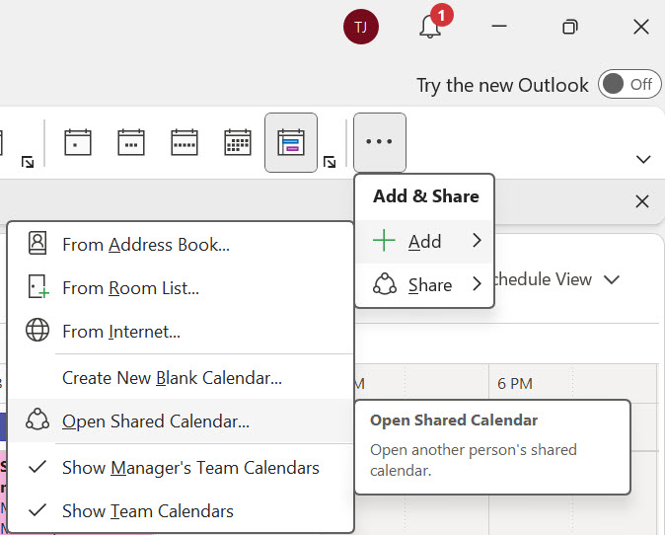Click the Try the new Outlook text
This screenshot has height=535, width=665.
(502, 85)
